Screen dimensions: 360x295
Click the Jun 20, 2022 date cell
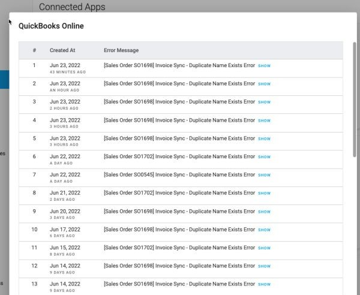[x=65, y=211]
